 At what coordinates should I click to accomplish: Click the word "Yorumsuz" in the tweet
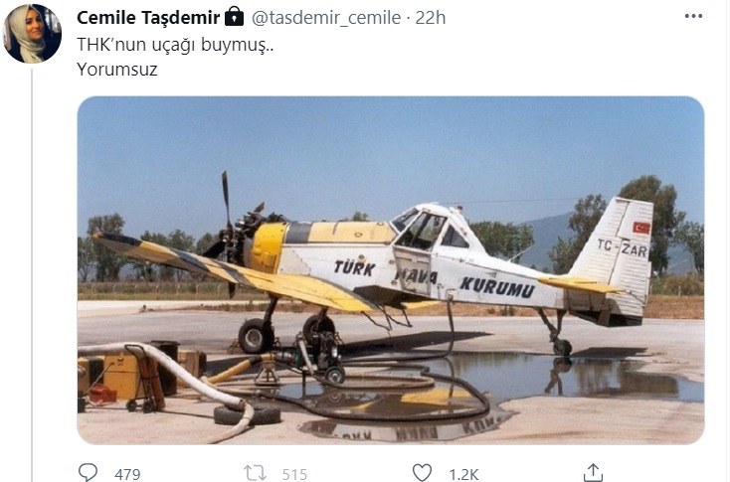[x=117, y=70]
